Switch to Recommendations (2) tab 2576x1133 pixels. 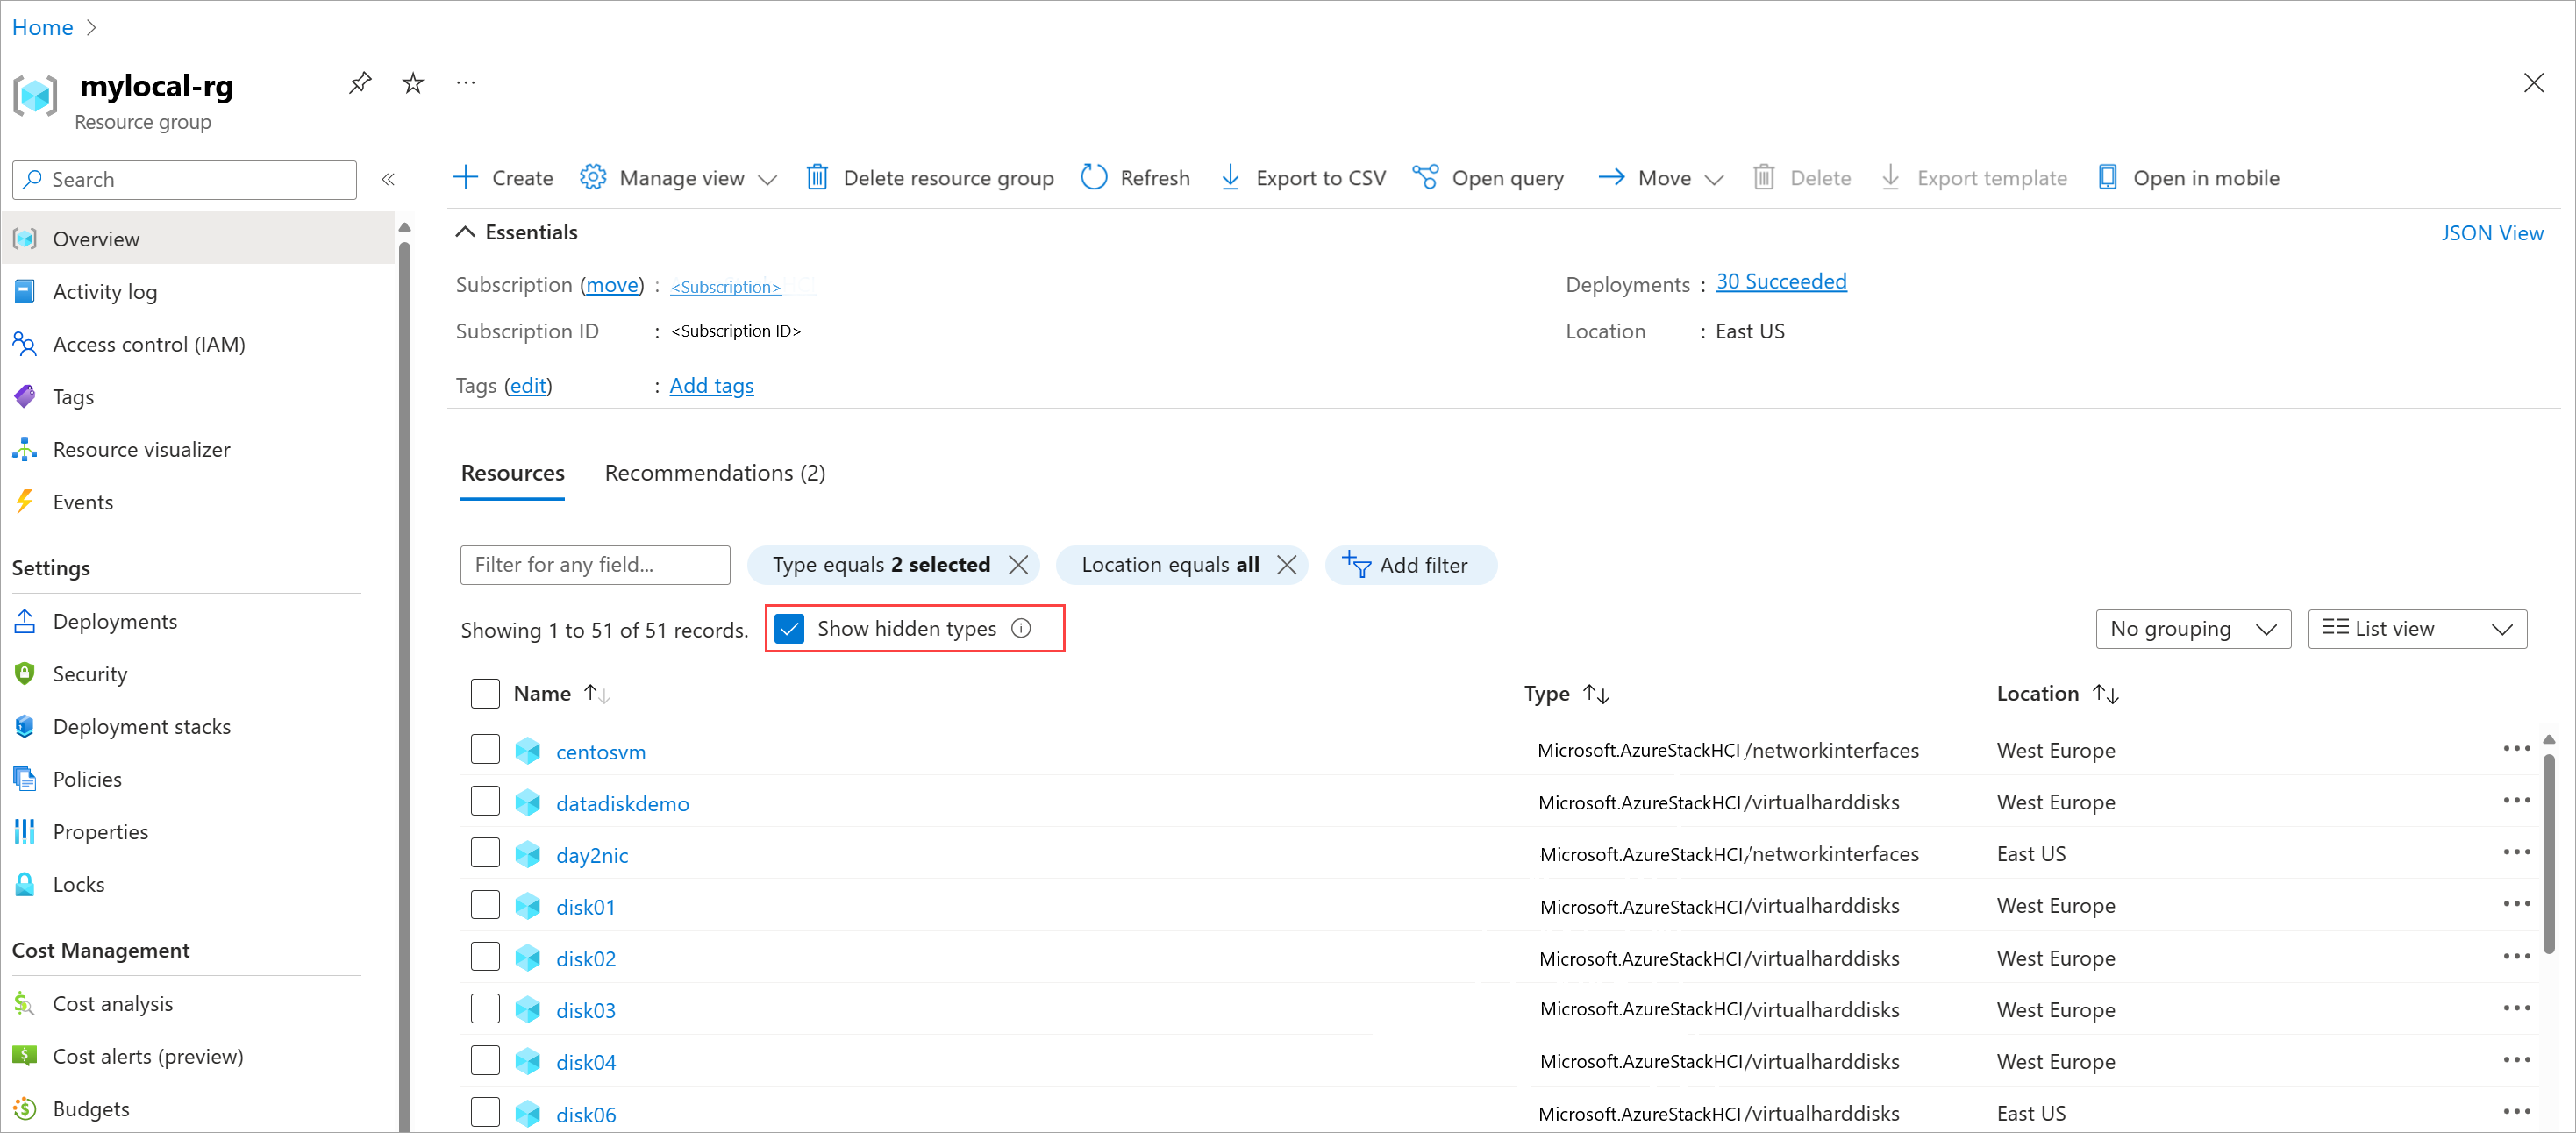click(714, 473)
